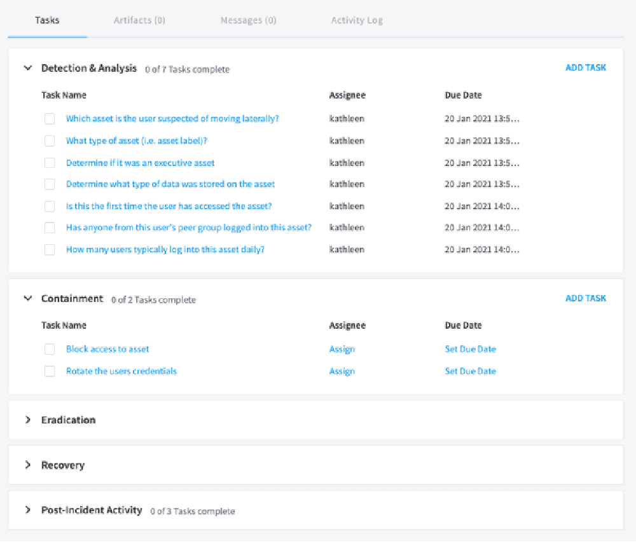Switch to the Tasks tab

coord(47,20)
